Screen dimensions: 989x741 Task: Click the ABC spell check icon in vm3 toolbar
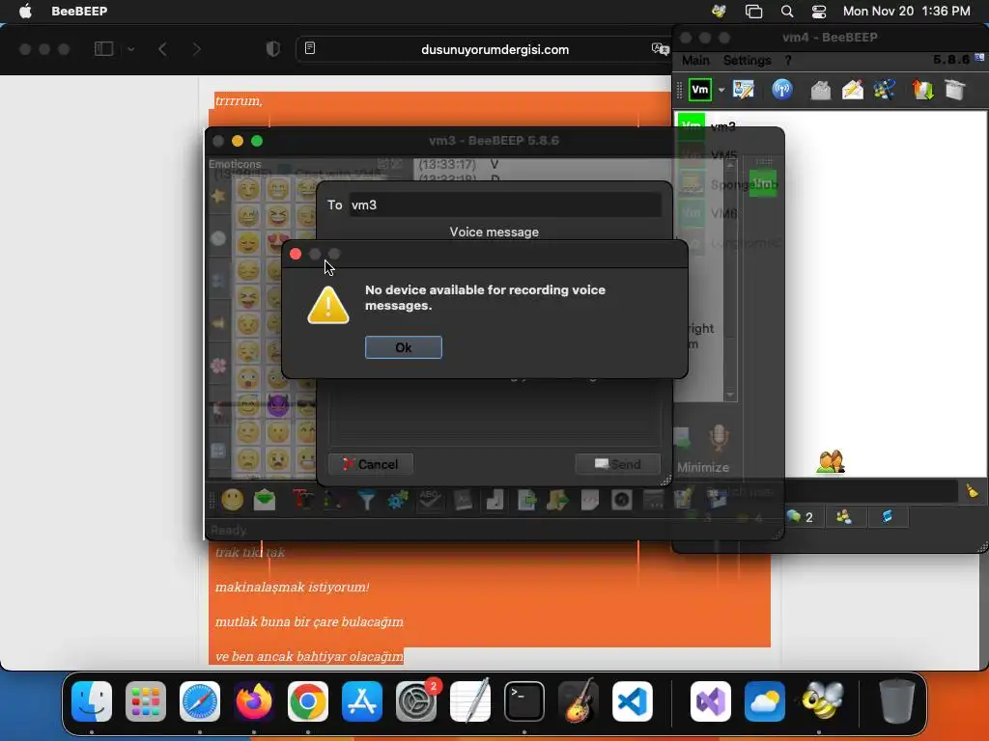point(430,501)
